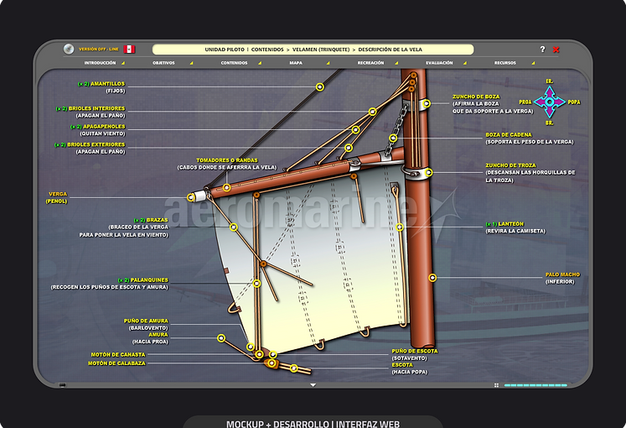
Task: Open the Introducción menu
Action: (x=100, y=63)
